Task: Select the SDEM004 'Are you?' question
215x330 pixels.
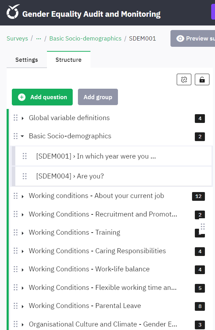Action: point(70,176)
